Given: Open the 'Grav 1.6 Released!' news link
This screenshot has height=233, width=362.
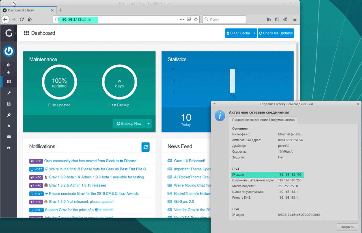Looking at the screenshot, I should pos(189,161).
